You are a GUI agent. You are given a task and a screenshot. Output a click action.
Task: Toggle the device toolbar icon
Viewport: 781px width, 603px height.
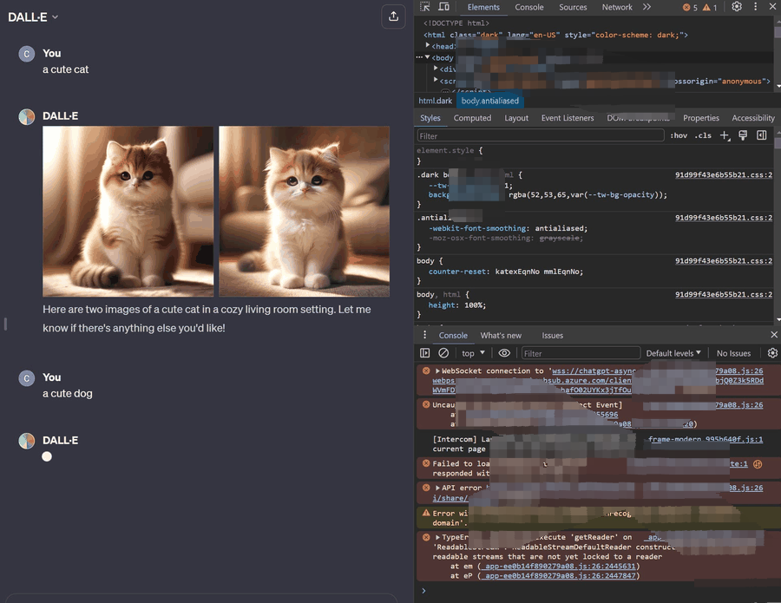click(x=443, y=6)
